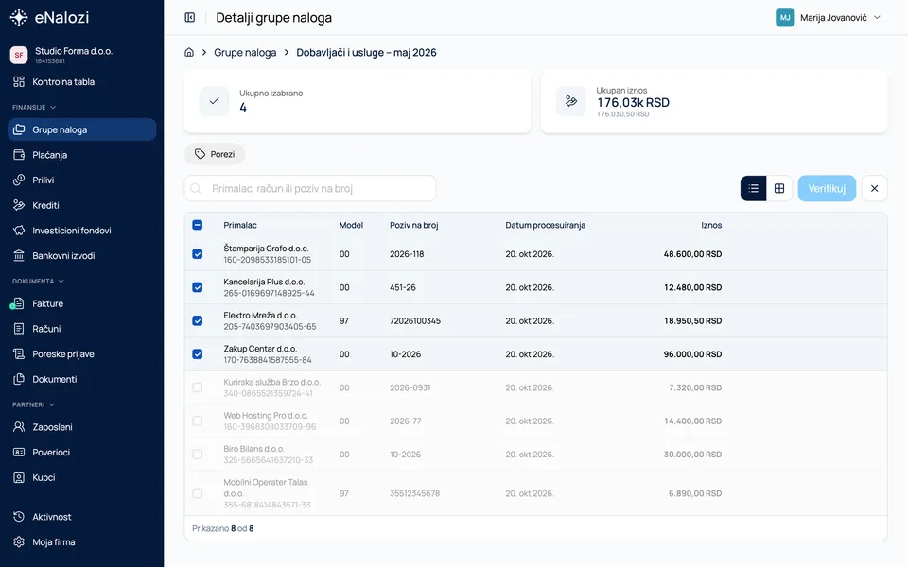Focus the Primalac, račun search field
The height and width of the screenshot is (567, 908).
tap(310, 189)
